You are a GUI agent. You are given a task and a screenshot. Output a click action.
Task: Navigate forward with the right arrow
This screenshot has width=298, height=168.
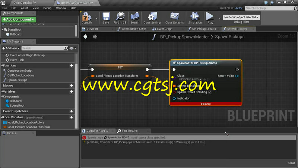tap(95, 37)
